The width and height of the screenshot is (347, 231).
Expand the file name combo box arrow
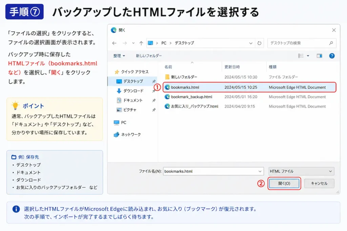tap(260, 171)
